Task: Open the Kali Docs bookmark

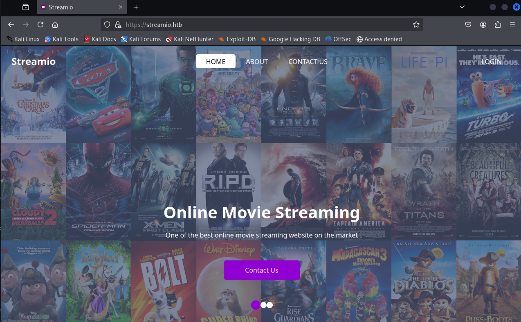Action: [100, 39]
